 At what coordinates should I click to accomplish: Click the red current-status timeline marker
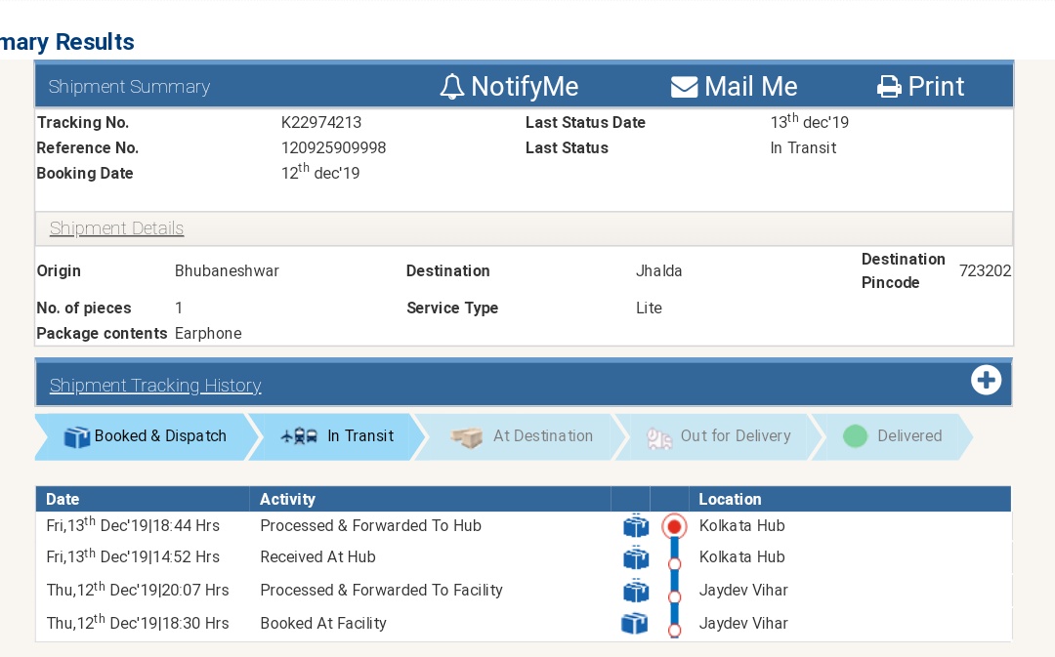tap(674, 526)
